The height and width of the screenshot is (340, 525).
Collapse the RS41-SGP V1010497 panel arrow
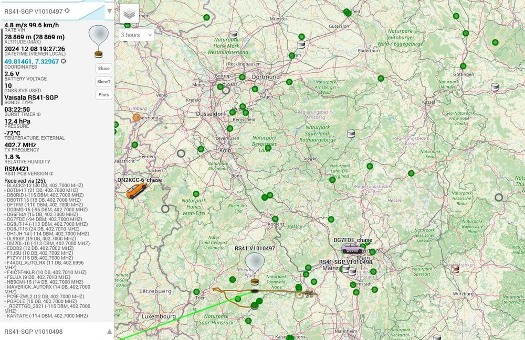(110, 11)
